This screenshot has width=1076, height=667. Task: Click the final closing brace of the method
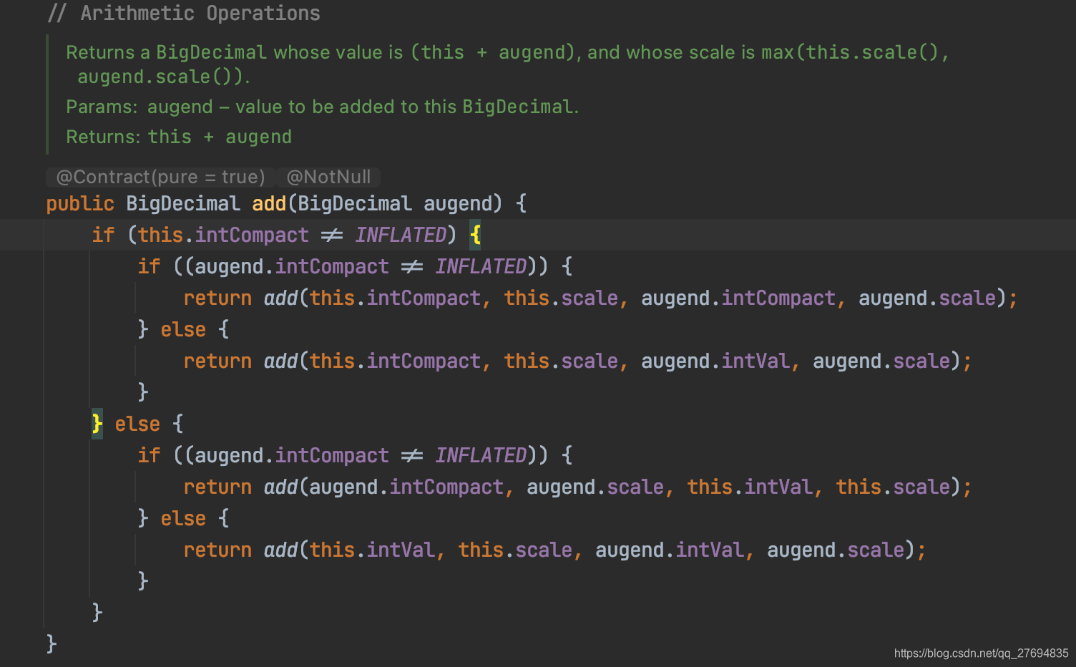pos(51,643)
